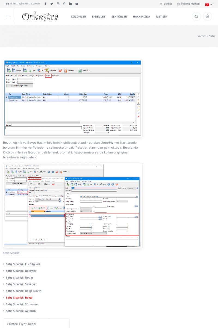Enlarge the Satış Siparişi Belge screenshot
The height and width of the screenshot is (328, 218).
coord(72,98)
